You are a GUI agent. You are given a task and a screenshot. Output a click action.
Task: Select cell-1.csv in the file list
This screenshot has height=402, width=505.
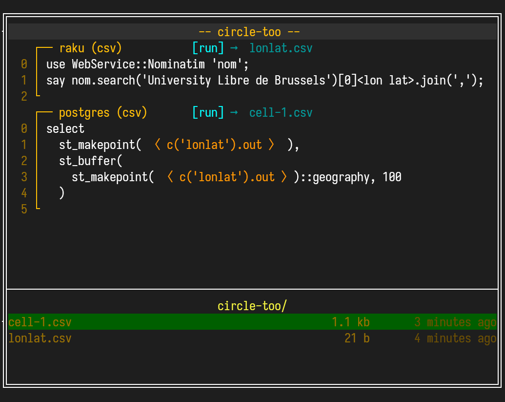coord(40,322)
